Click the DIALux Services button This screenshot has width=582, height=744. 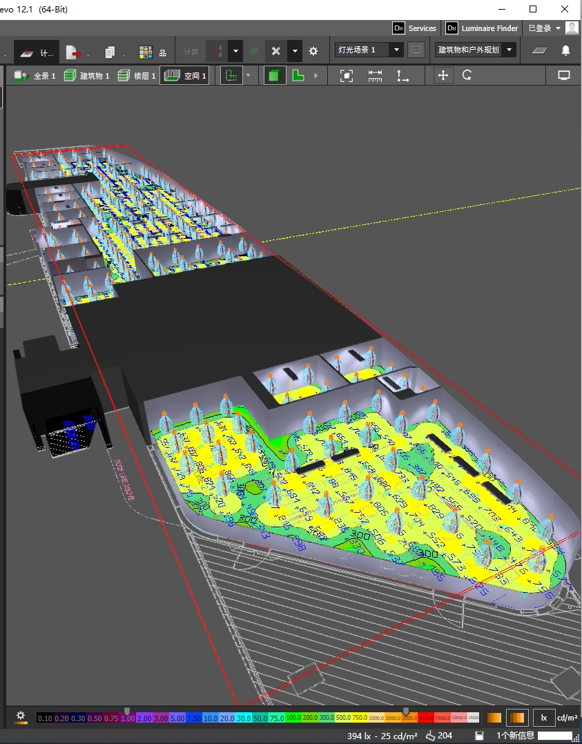[414, 28]
